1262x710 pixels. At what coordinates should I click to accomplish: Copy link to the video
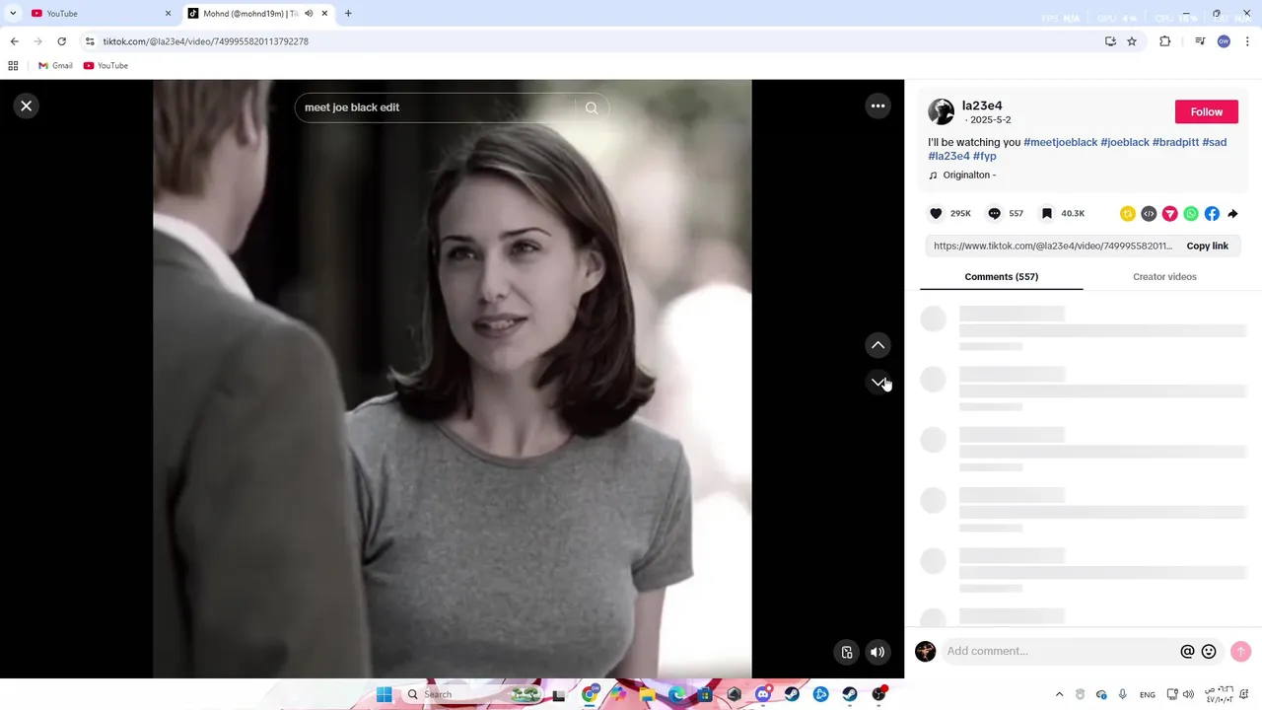tap(1207, 246)
